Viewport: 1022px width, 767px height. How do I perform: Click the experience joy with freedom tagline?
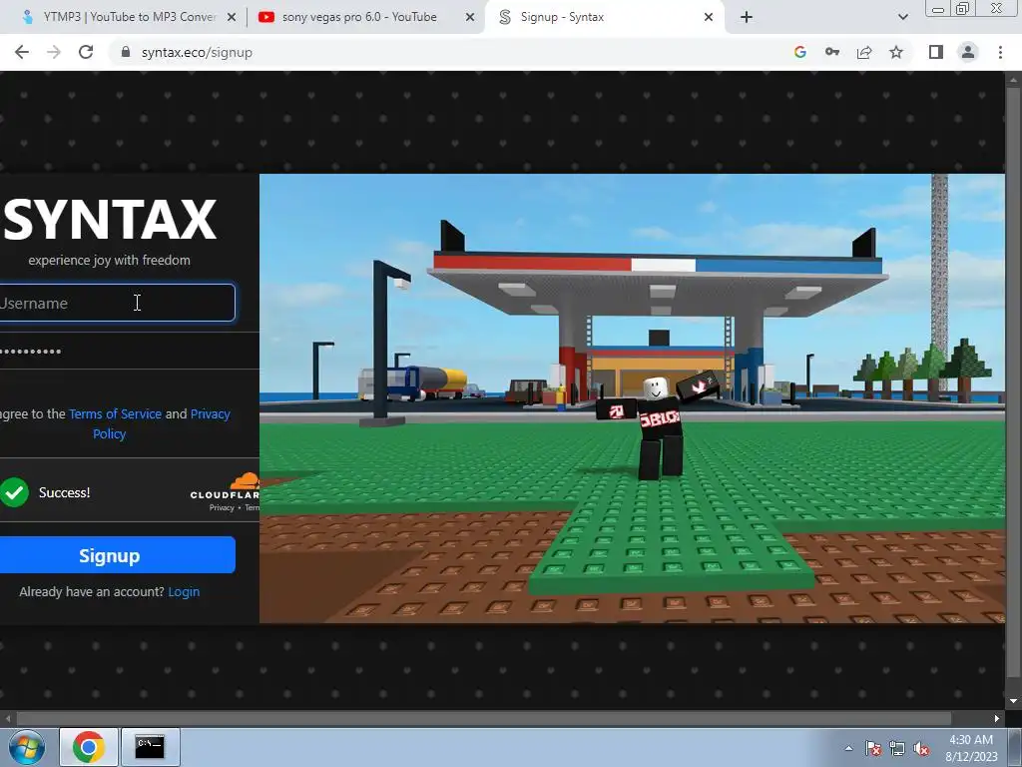(110, 260)
